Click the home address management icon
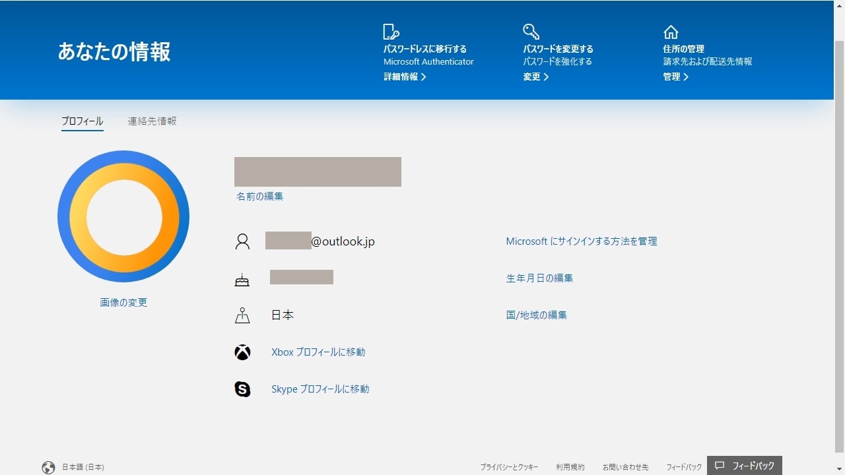 click(x=671, y=32)
